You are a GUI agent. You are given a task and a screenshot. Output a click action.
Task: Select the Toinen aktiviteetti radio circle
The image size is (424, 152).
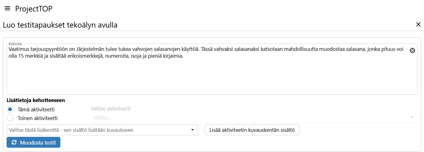pos(10,118)
